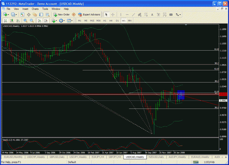Select the Horizontal Line drawing tool
The height and width of the screenshot is (165, 229).
pyautogui.click(x=127, y=15)
